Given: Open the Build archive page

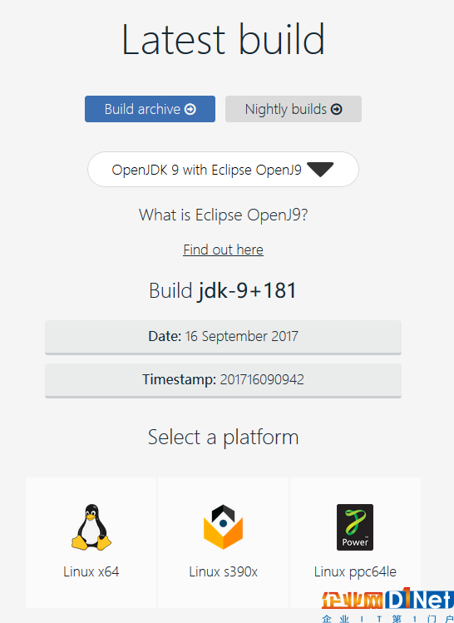Looking at the screenshot, I should 150,109.
